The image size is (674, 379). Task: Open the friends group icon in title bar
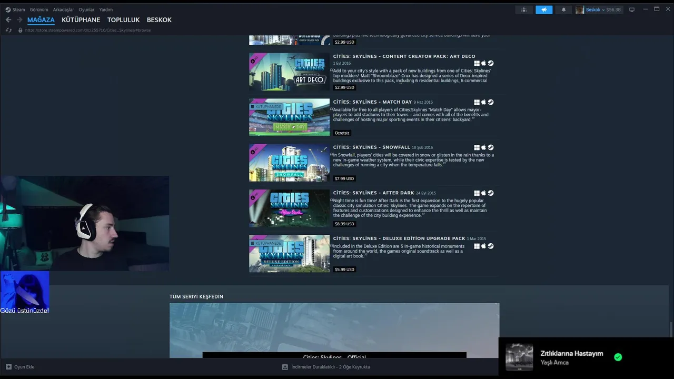[x=523, y=9]
